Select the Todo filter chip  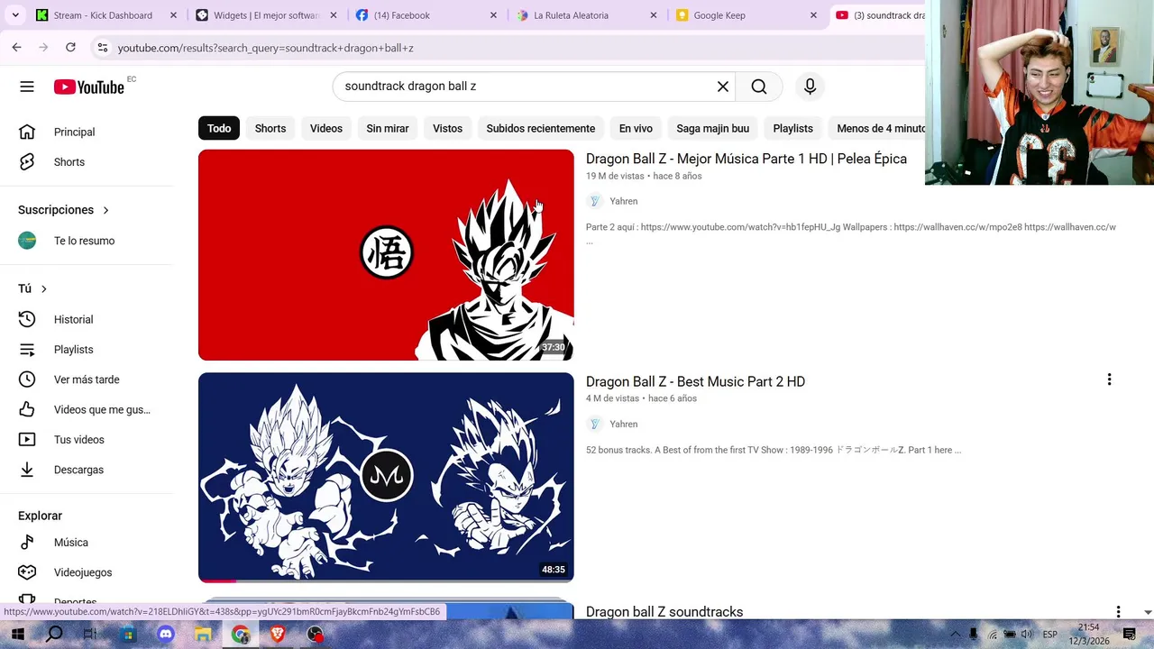[x=219, y=128]
